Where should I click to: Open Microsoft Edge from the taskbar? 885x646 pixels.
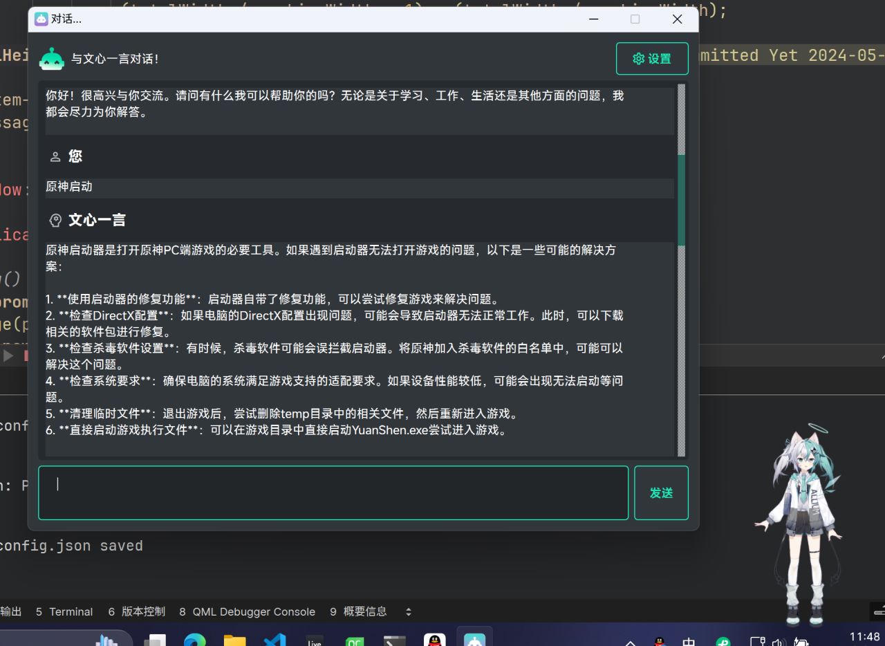(195, 639)
